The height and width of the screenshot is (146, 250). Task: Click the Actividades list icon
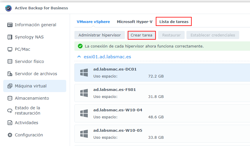[x=10, y=123]
